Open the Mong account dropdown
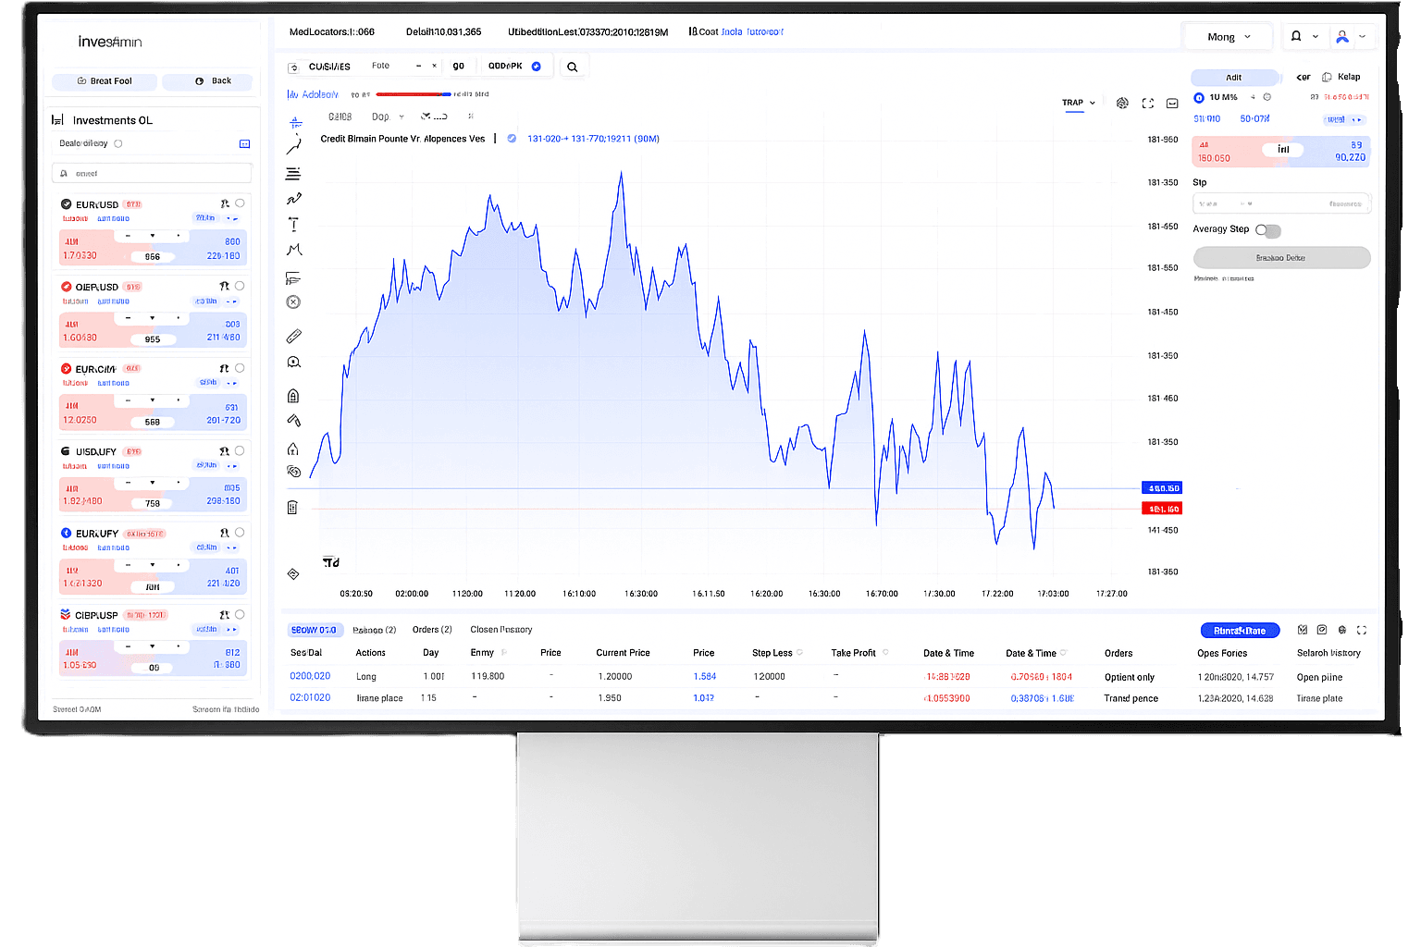1421x947 pixels. tap(1228, 36)
